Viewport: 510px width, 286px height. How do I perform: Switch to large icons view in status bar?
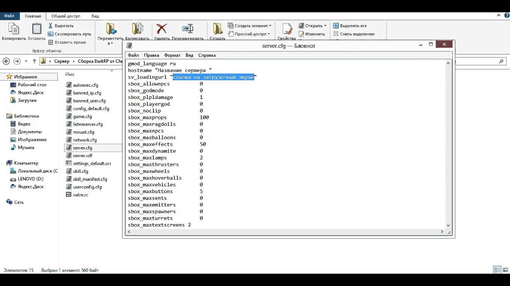pyautogui.click(x=505, y=270)
